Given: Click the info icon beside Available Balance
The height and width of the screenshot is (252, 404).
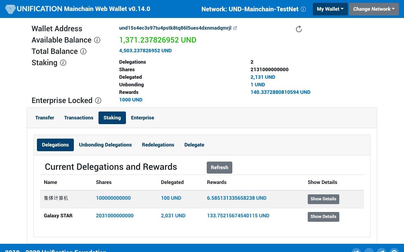Looking at the screenshot, I should [98, 40].
